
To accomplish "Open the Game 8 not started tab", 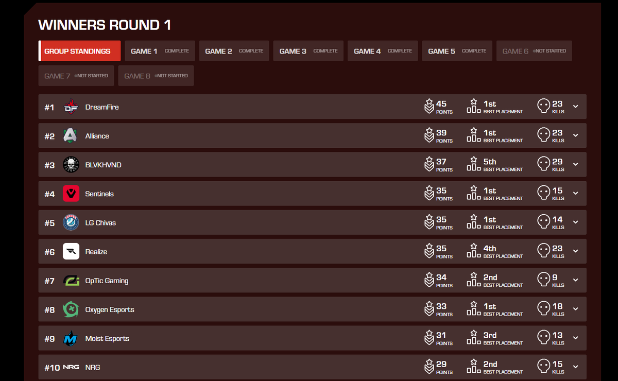I will point(156,76).
